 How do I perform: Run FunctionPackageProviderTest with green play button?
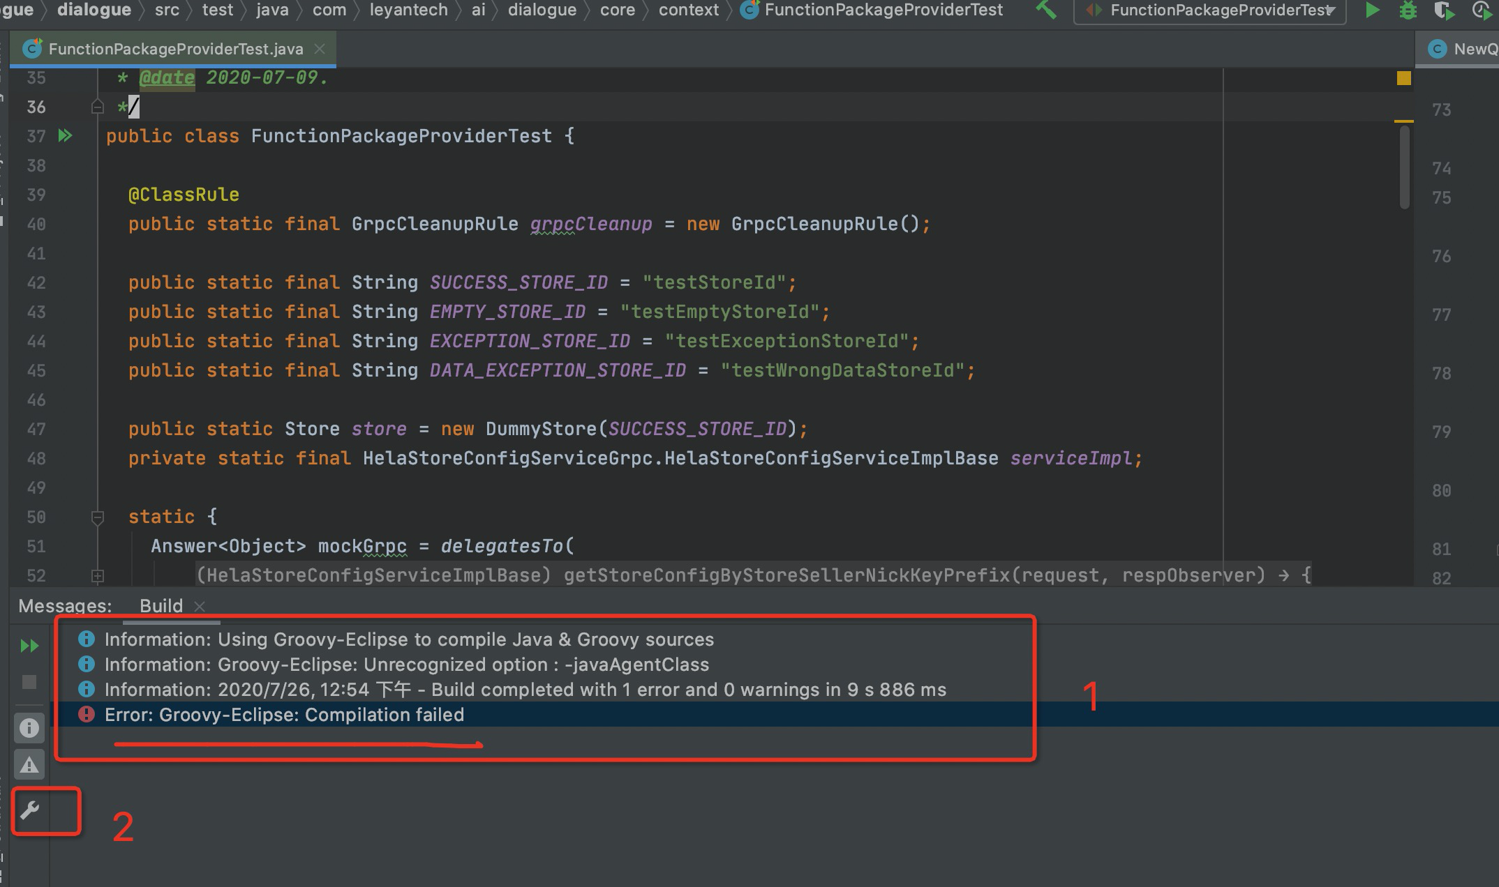pyautogui.click(x=1372, y=10)
